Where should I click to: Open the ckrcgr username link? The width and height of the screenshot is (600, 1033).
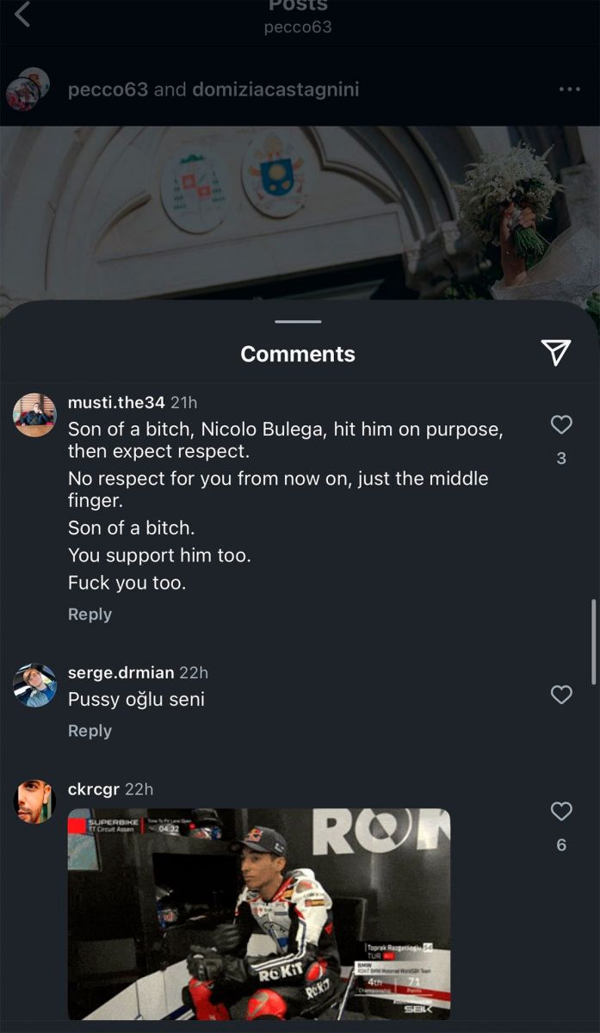point(94,789)
